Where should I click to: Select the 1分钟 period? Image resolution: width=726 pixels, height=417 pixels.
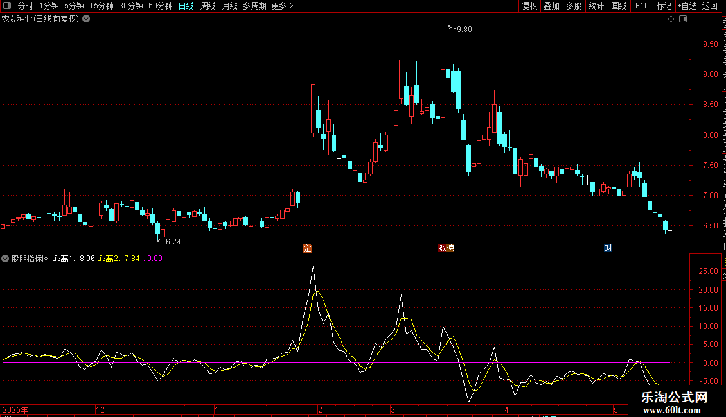[x=49, y=6]
